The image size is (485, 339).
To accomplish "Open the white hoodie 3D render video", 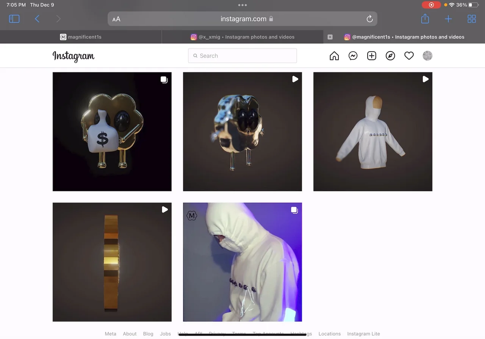I will tap(373, 132).
